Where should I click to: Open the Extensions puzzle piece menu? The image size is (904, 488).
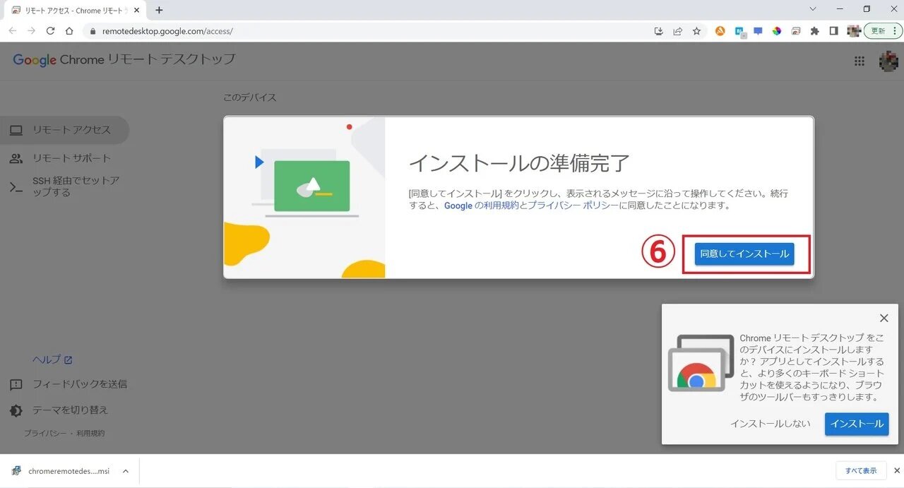(x=815, y=31)
